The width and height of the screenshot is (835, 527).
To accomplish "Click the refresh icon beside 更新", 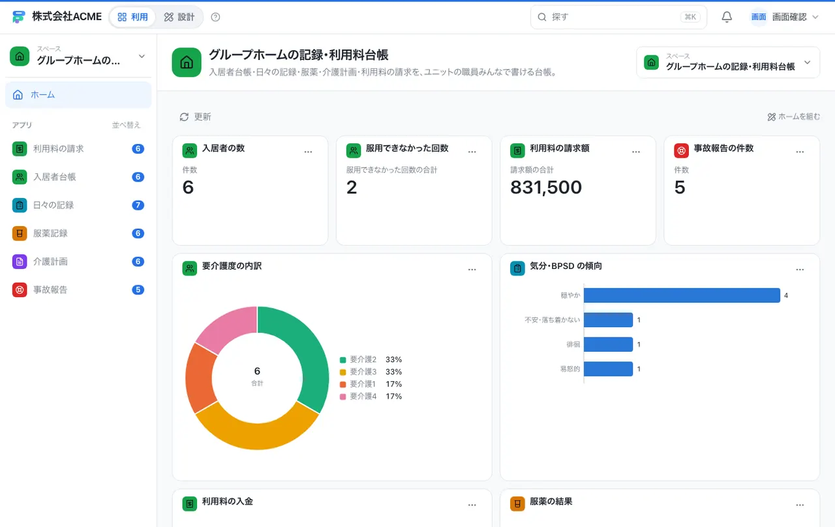I will [184, 117].
